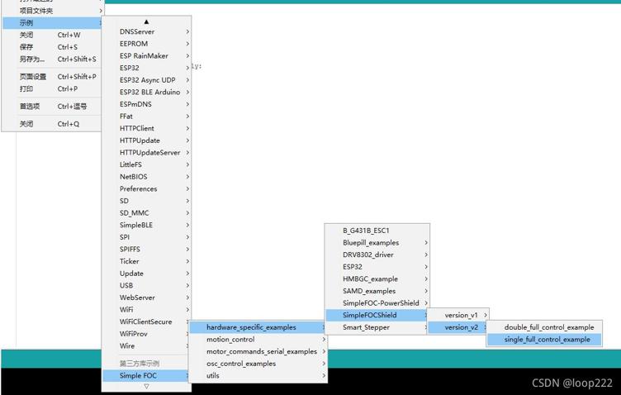Select 打印 Ctrl+P menu item
The height and width of the screenshot is (395, 621).
(x=51, y=88)
